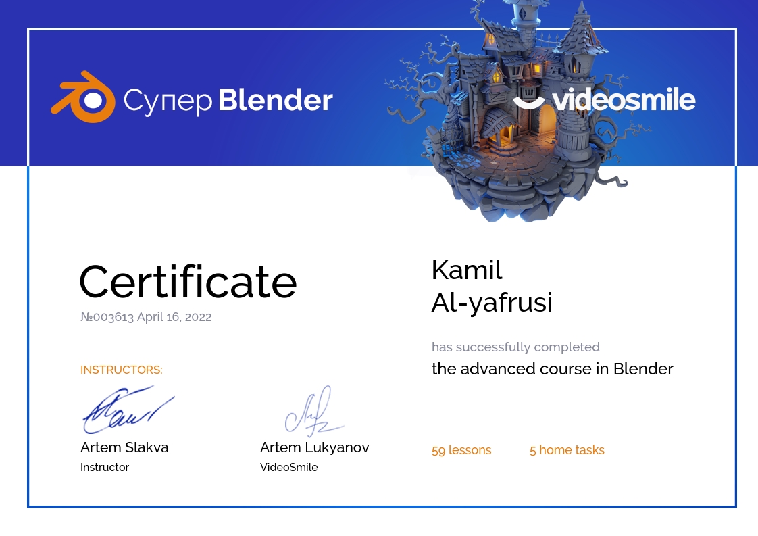Click the 'Instructor' caption
This screenshot has height=536, width=758.
pos(105,467)
